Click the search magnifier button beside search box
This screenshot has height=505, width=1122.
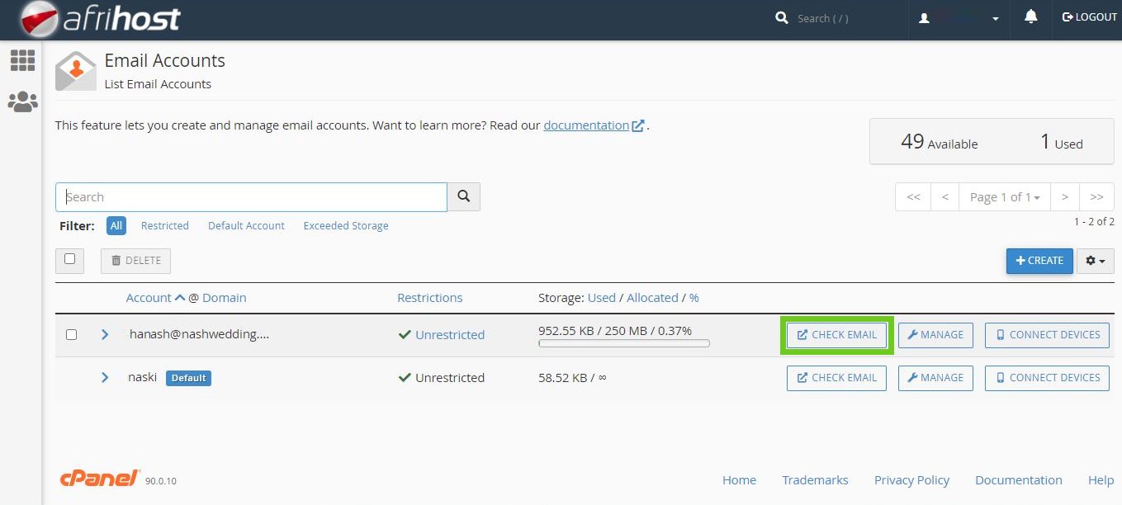(x=463, y=197)
